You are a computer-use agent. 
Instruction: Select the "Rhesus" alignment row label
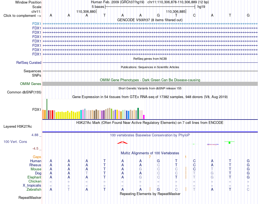click(35, 165)
